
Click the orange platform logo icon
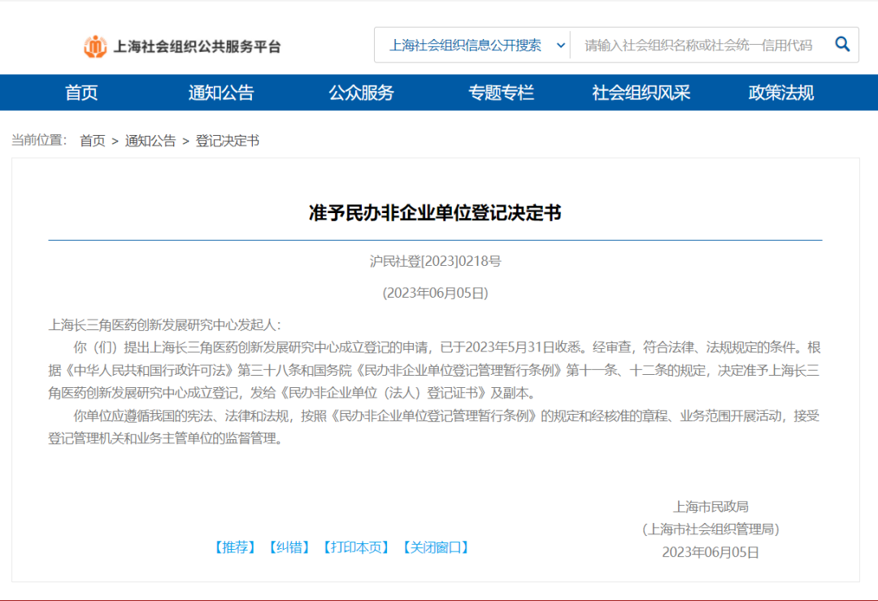(x=95, y=46)
